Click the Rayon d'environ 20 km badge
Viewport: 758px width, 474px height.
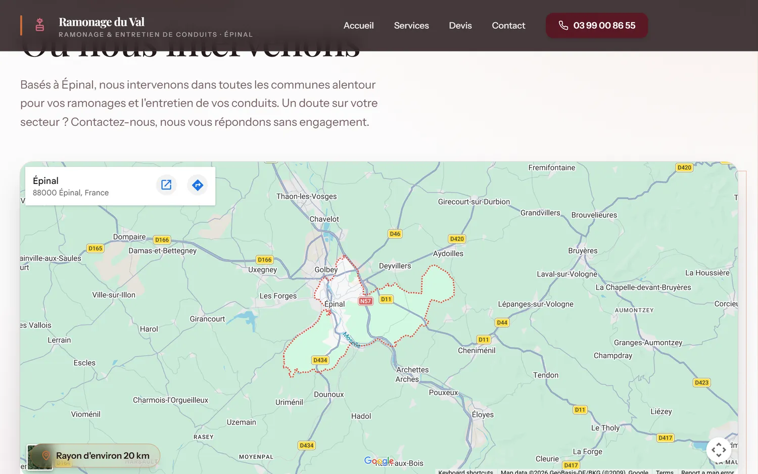point(96,455)
